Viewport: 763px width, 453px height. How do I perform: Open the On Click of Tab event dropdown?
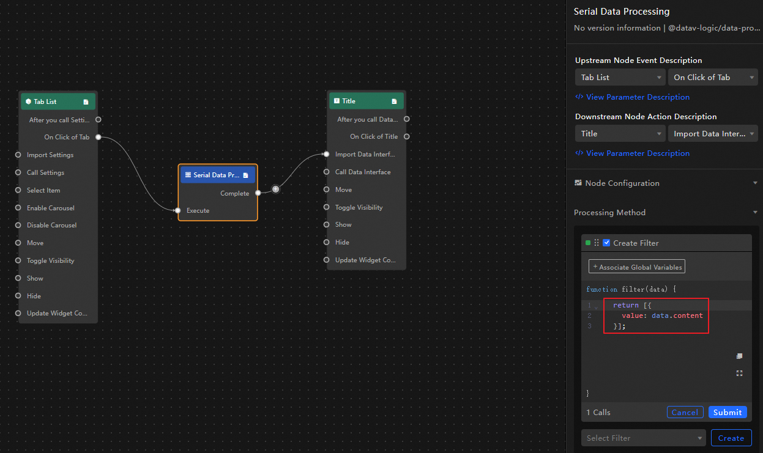tap(713, 78)
